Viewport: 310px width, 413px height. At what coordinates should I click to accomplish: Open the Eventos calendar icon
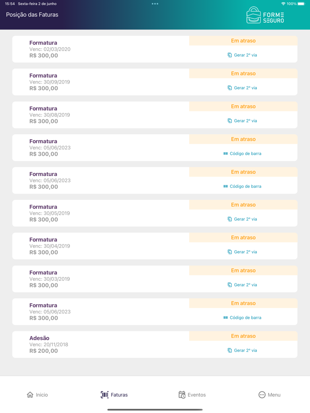tap(182, 395)
